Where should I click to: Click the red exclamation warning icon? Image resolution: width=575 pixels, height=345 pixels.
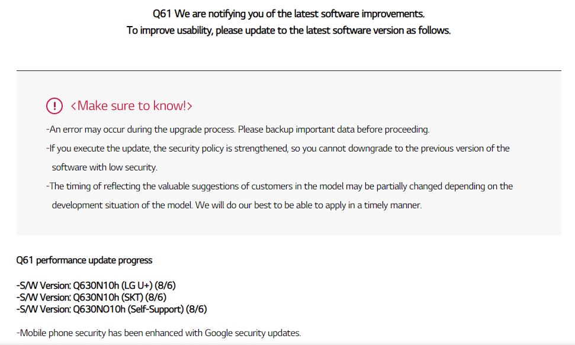click(54, 106)
